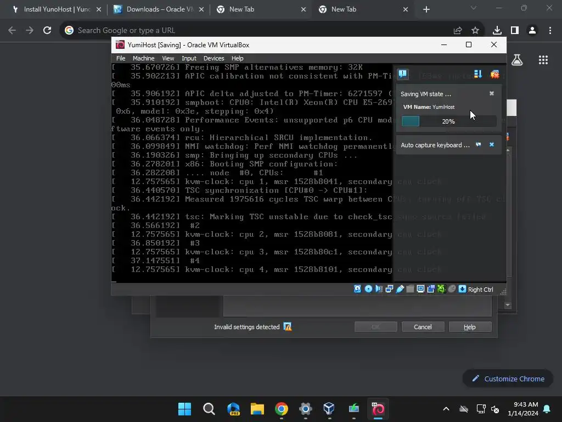Open the Chrome tab search chevron
562x422 pixels.
pos(474,8)
